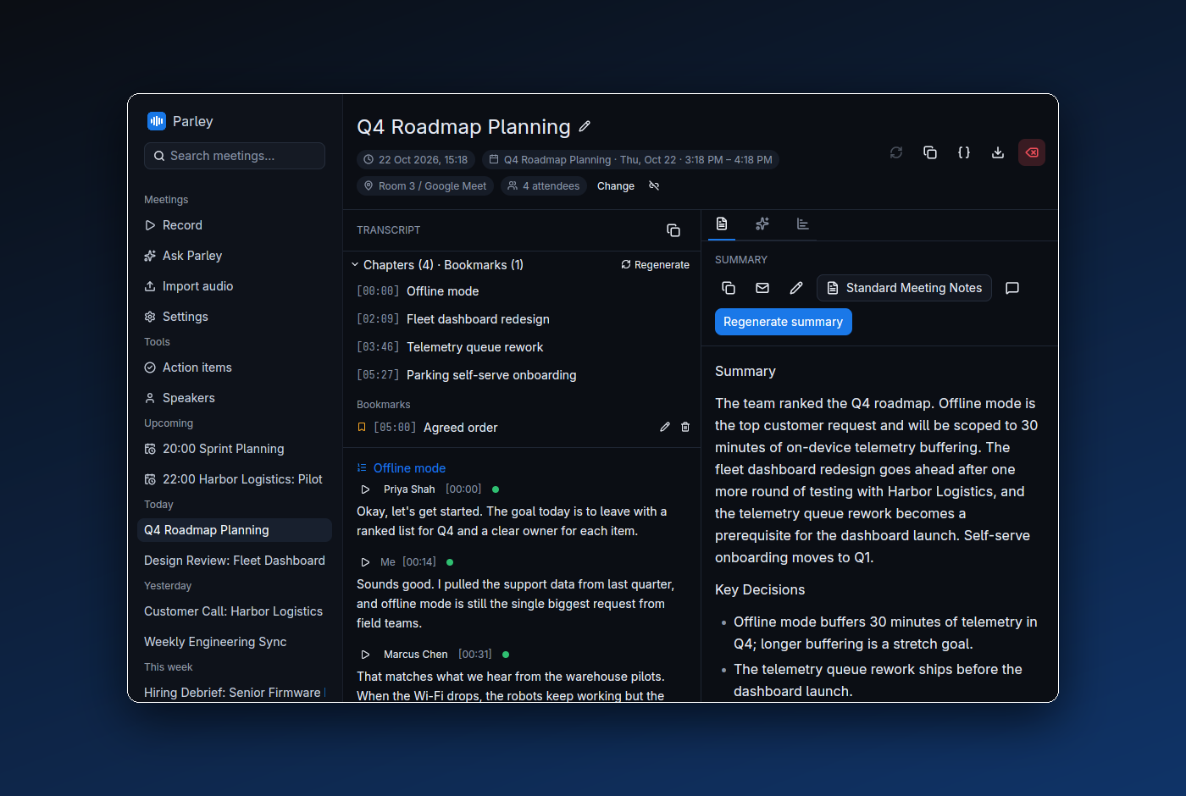Play Marcus Chen's segment at 00:31
1186x796 pixels.
[365, 655]
